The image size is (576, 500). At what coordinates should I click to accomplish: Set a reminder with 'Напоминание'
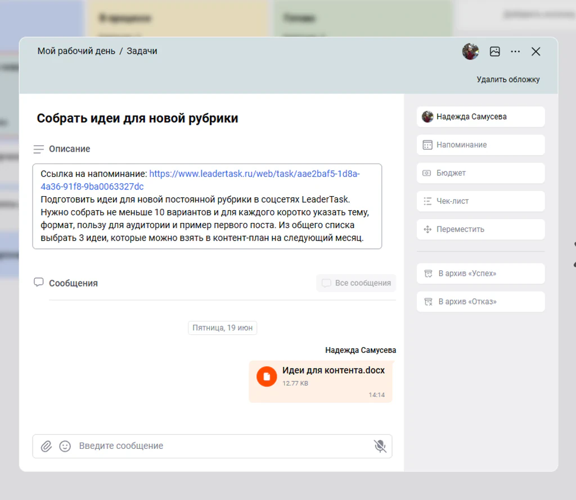(480, 145)
